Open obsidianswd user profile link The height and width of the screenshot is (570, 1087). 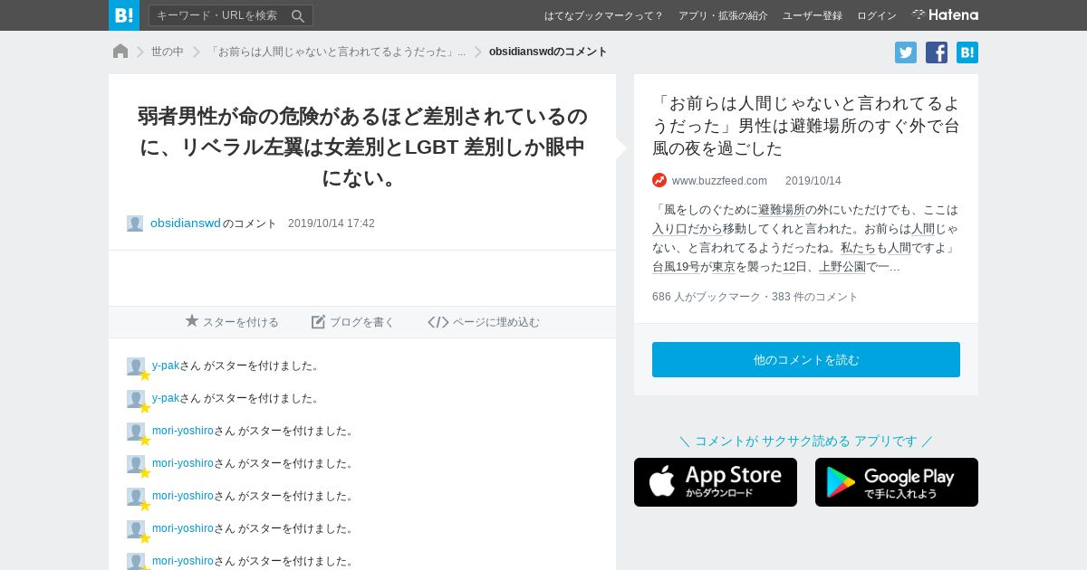point(186,223)
